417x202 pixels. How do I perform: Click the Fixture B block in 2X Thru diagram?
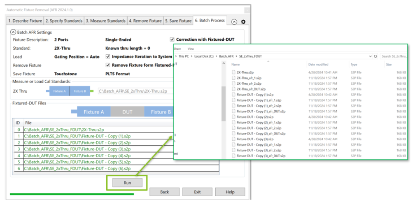79,91
